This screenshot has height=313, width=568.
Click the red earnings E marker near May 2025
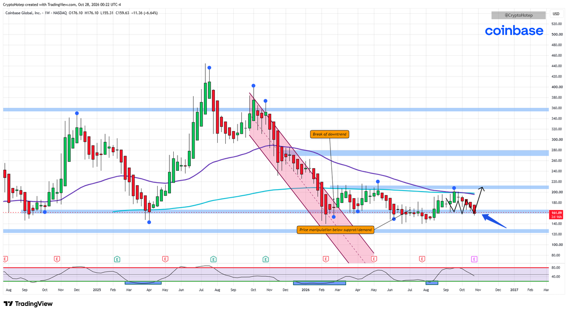[x=165, y=259]
